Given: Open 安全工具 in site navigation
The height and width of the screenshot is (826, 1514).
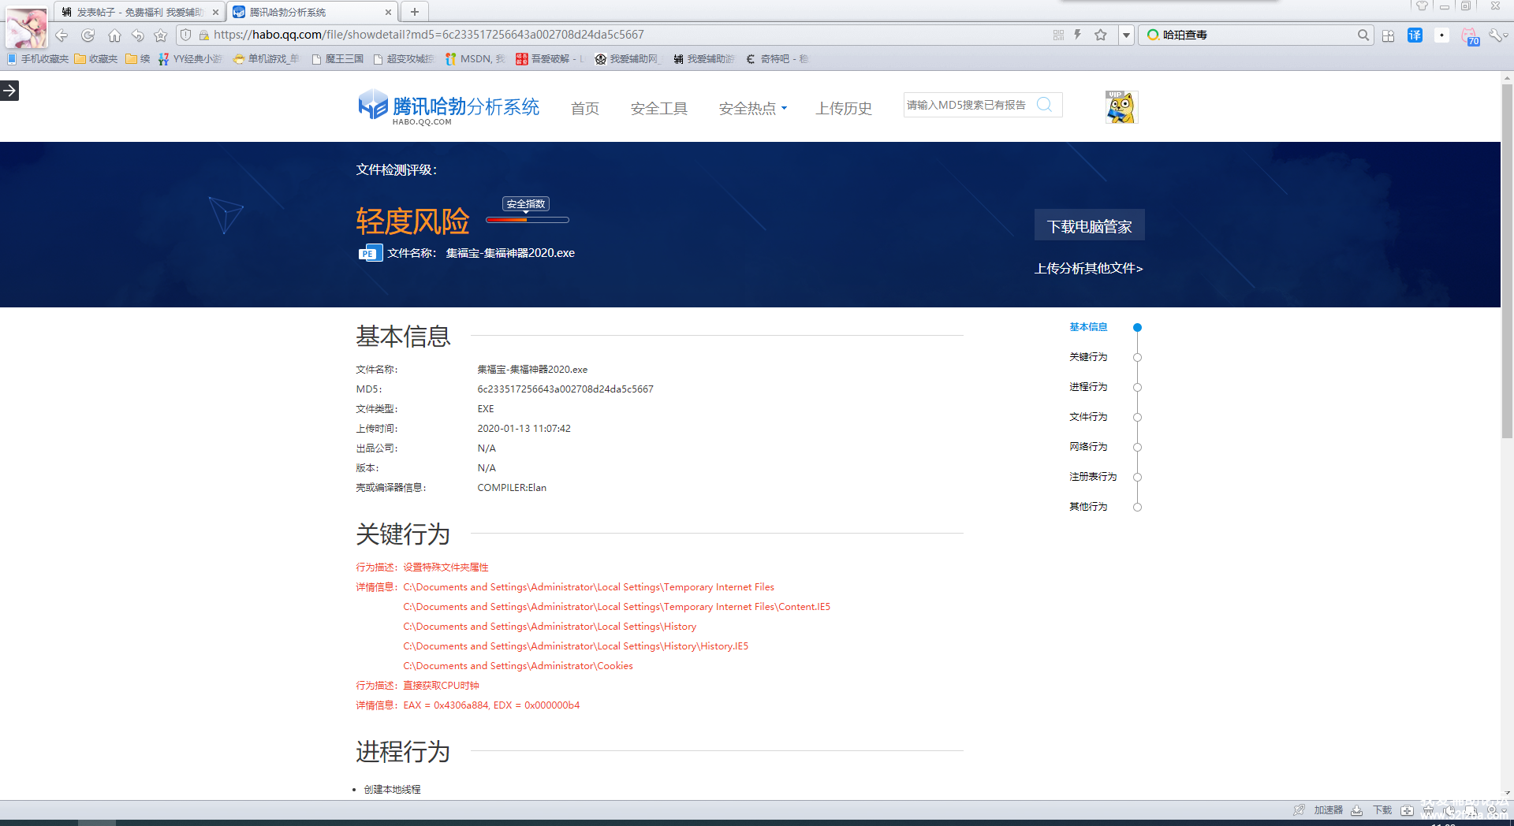Looking at the screenshot, I should (x=659, y=109).
